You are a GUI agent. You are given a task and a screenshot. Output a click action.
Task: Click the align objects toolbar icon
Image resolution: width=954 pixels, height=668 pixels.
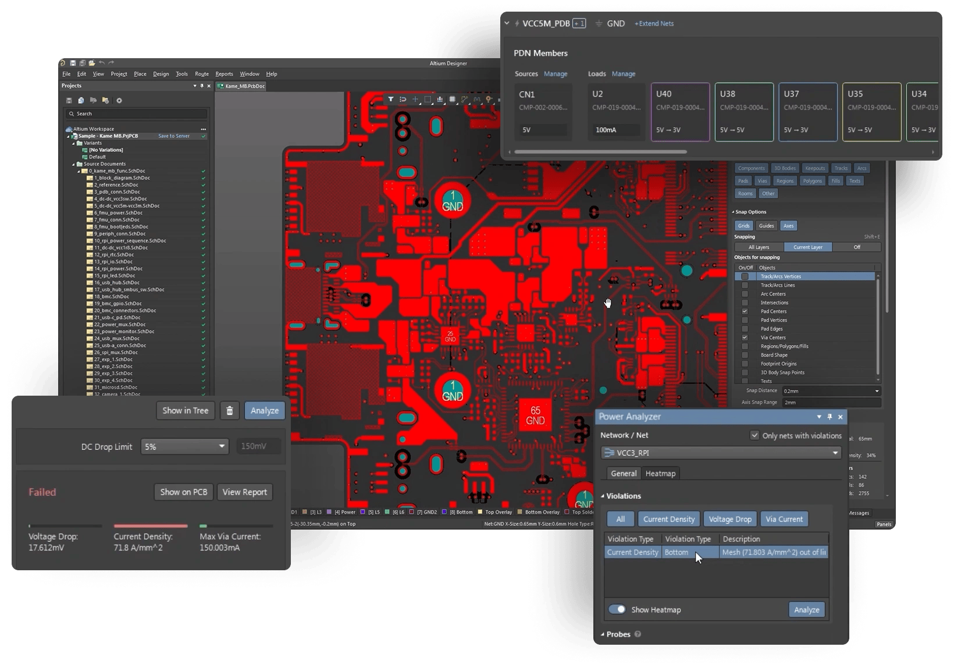coord(440,100)
